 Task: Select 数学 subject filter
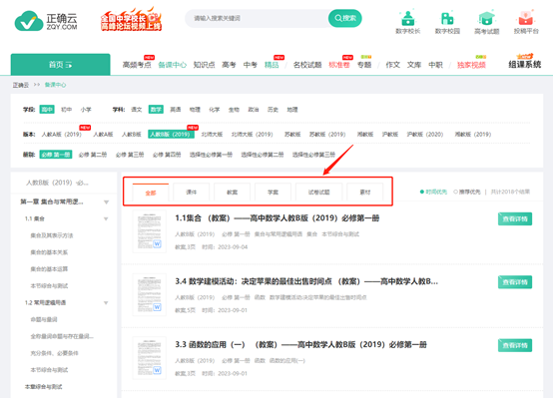(156, 110)
